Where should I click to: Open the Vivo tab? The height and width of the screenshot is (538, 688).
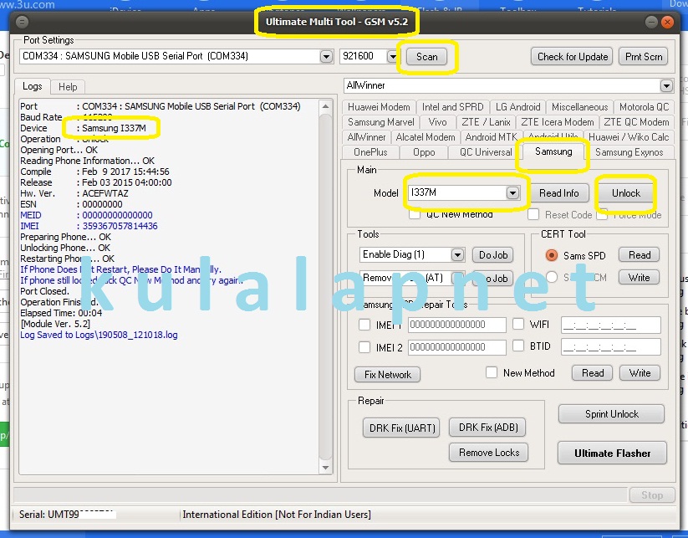(x=437, y=122)
